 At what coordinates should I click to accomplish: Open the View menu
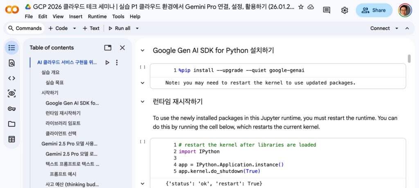click(x=58, y=17)
